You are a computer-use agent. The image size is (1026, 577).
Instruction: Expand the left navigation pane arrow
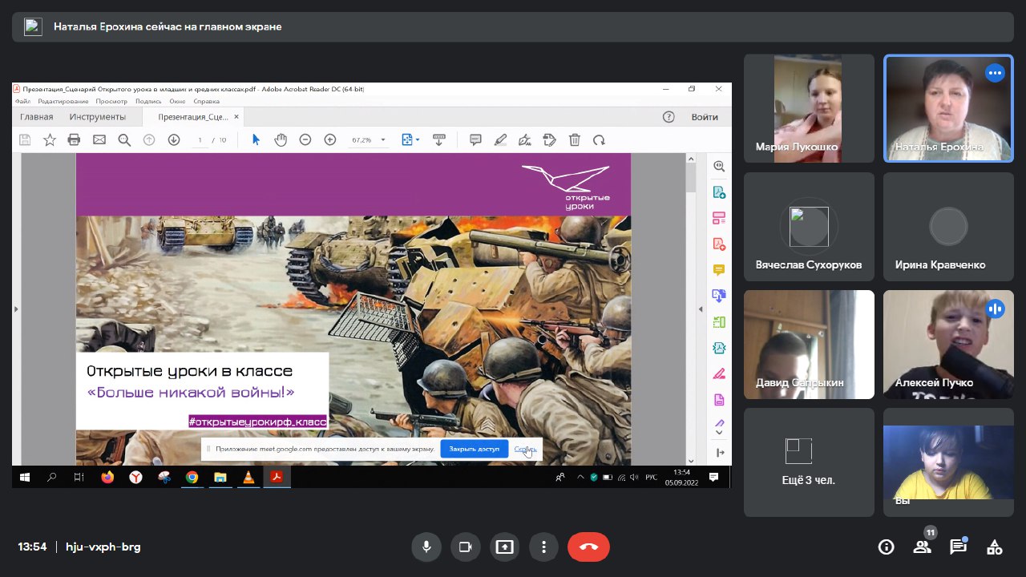[15, 309]
